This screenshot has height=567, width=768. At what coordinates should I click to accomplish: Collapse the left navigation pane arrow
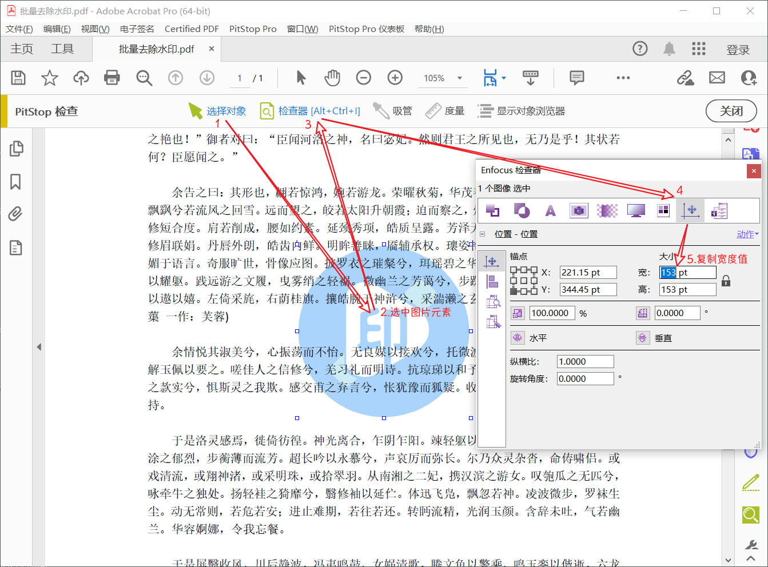point(39,346)
